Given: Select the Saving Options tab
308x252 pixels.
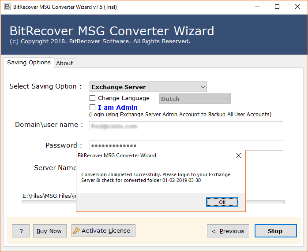Looking at the screenshot, I should point(29,63).
